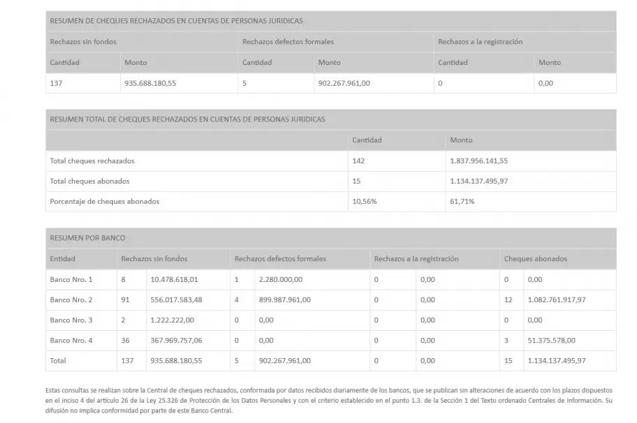Click the 'RESUMEN DE CHEQUES RECHAZADOS EN CUENTAS DE PERSONAS JURIDICAS' heading

tap(176, 21)
